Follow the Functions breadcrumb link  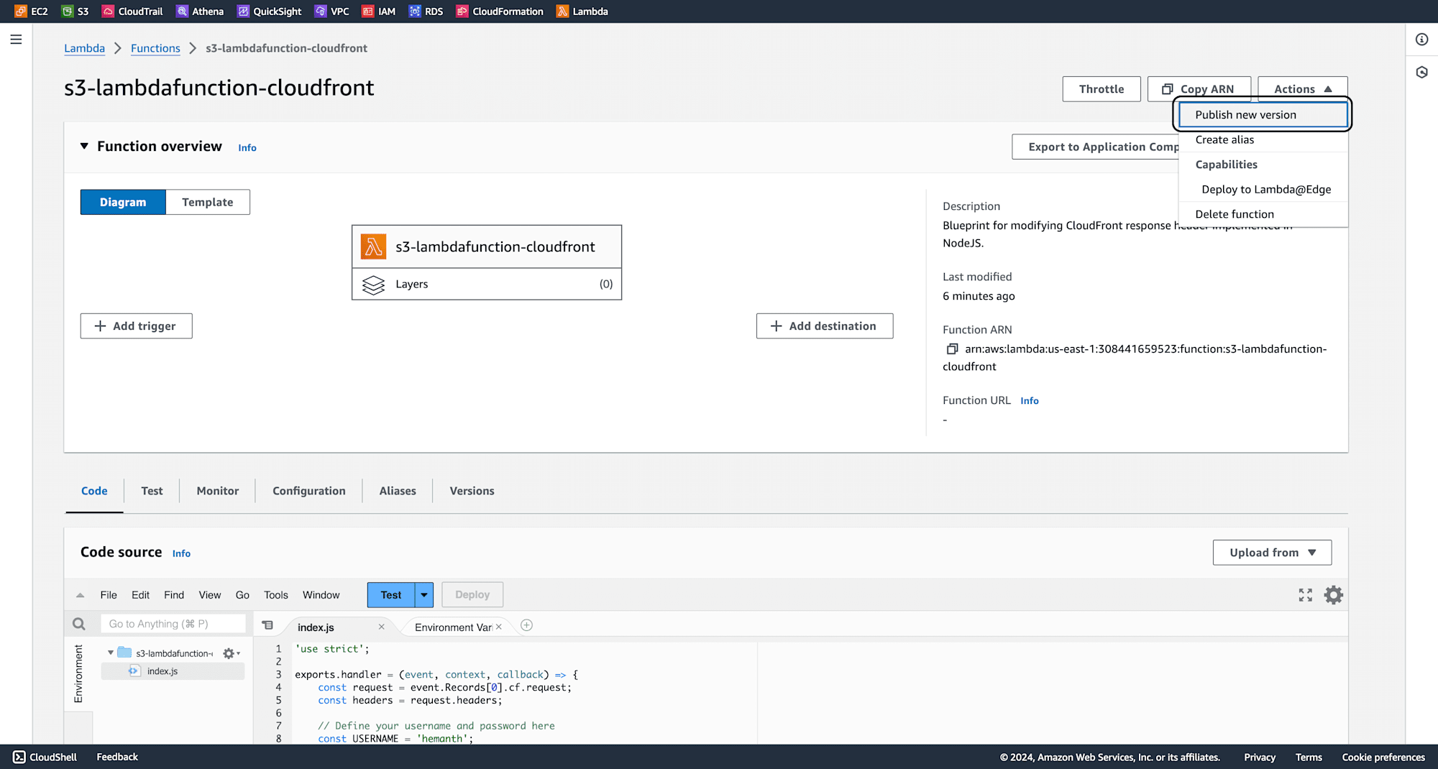point(155,48)
